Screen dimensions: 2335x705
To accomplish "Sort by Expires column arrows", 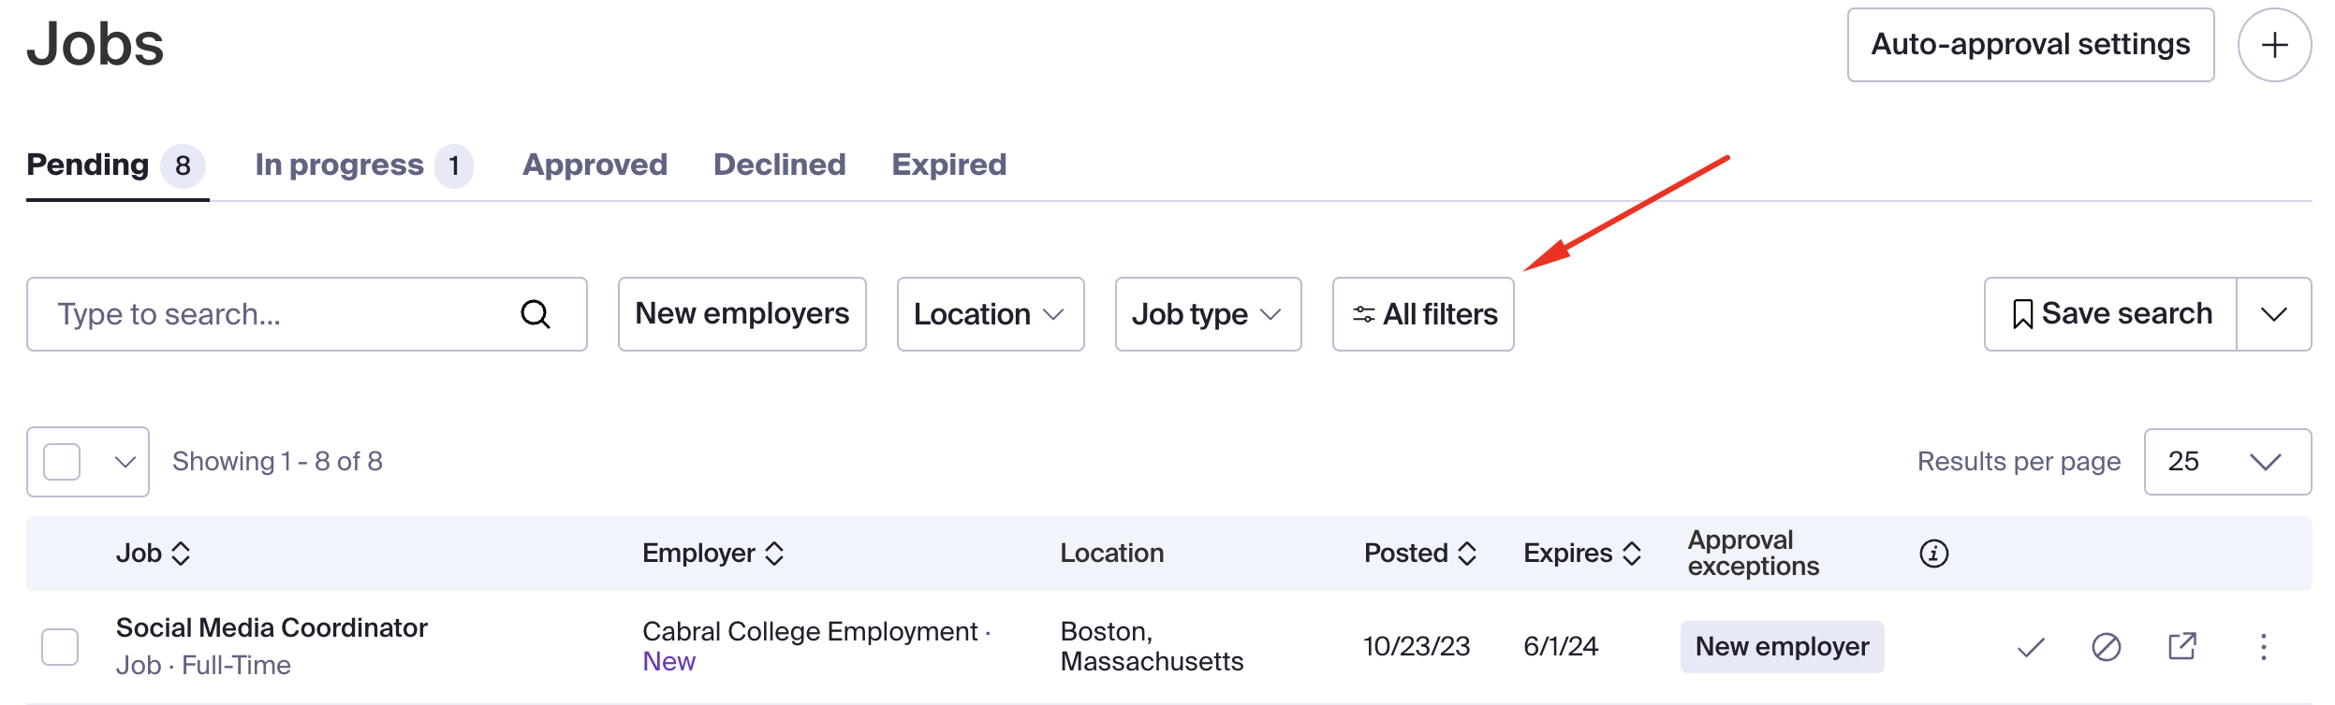I will (x=1632, y=554).
